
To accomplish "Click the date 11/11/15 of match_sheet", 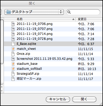I will point(85,49).
